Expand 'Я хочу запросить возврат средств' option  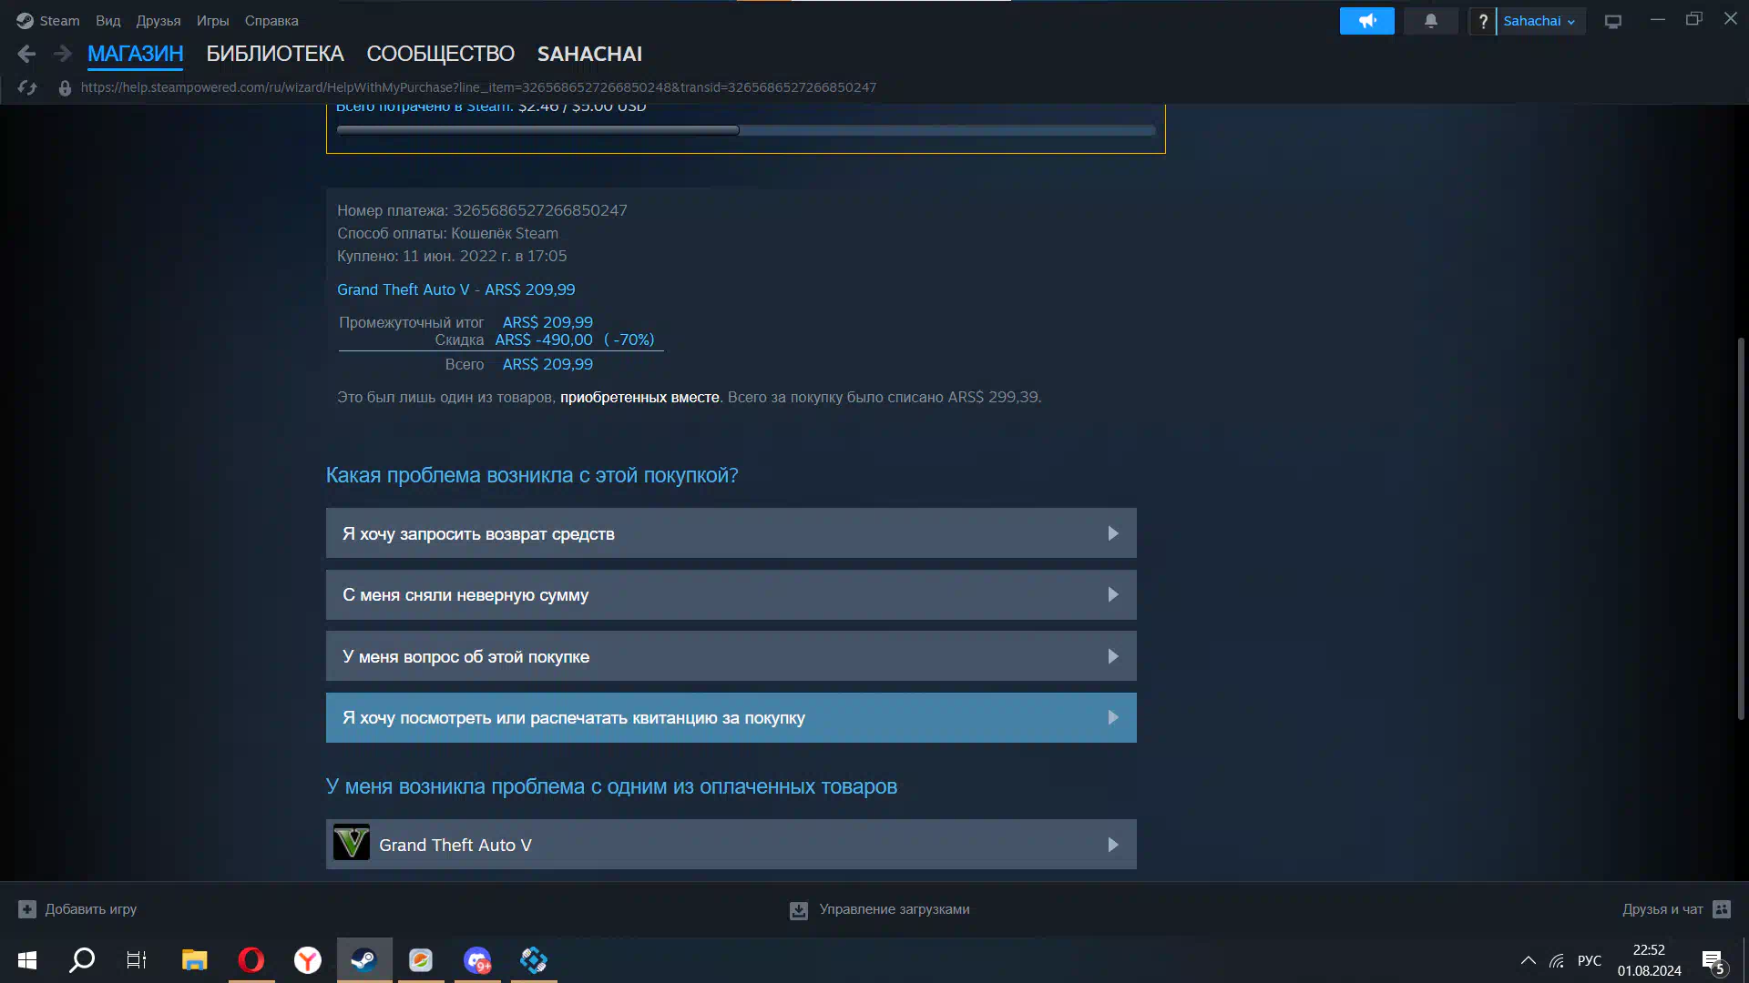point(731,533)
